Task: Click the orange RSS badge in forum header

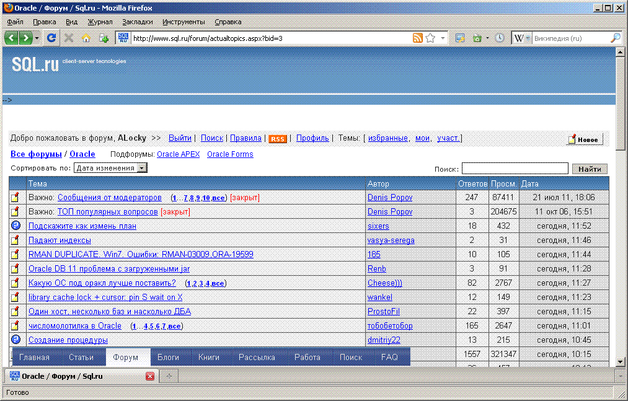Action: [278, 139]
